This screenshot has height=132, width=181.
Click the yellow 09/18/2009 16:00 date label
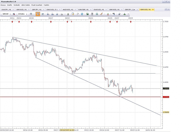pyautogui.click(x=67, y=130)
